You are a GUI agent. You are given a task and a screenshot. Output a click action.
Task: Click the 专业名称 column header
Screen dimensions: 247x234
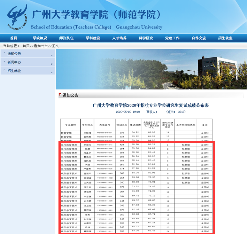70,125
